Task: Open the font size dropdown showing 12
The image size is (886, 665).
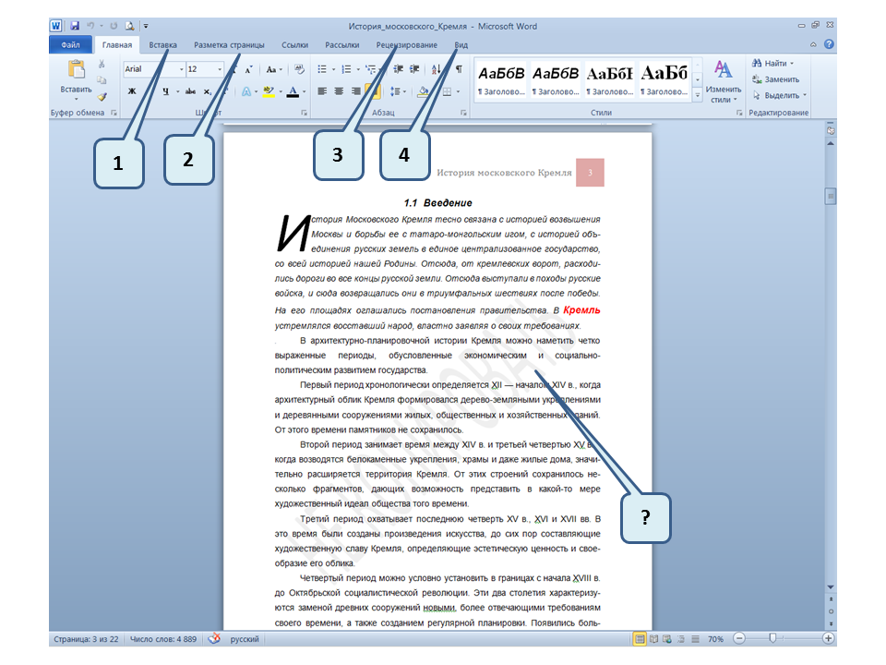Action: 220,69
